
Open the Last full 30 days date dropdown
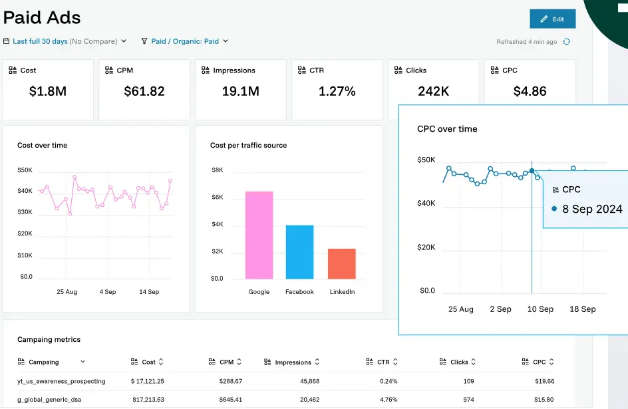click(x=65, y=41)
